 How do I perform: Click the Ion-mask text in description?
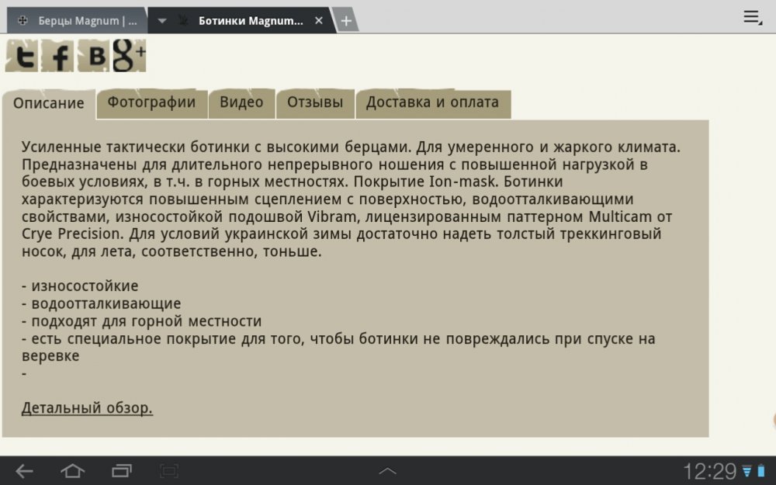[x=462, y=182]
